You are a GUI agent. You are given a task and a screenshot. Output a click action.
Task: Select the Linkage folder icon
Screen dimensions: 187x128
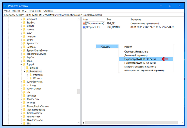[27, 68]
